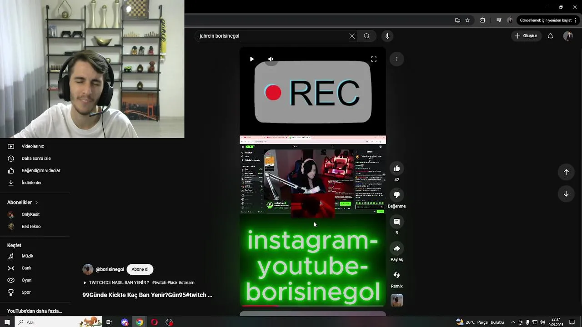Screen dimensions: 582x327
Task: Open comments showing 5 comments
Action: (x=396, y=222)
